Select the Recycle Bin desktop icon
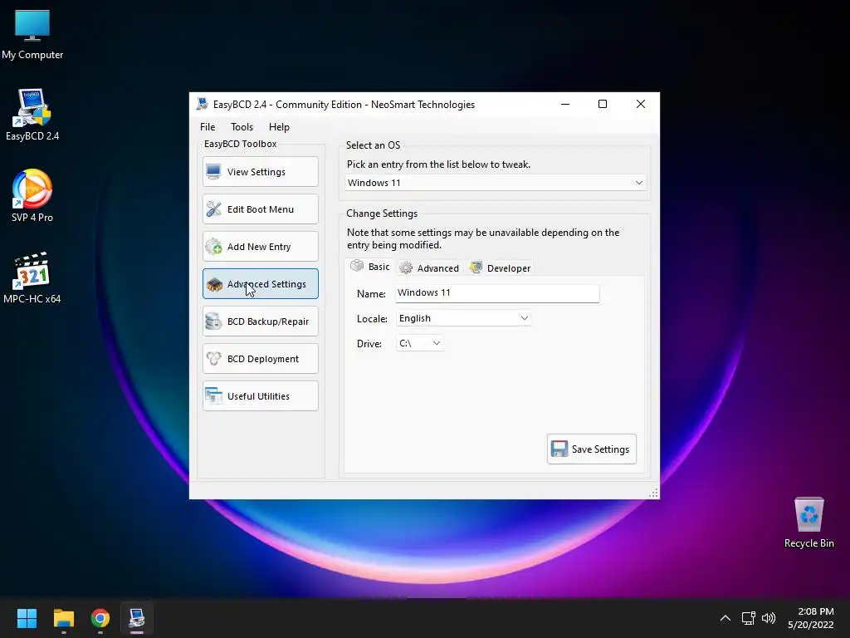This screenshot has height=638, width=850. click(x=808, y=523)
